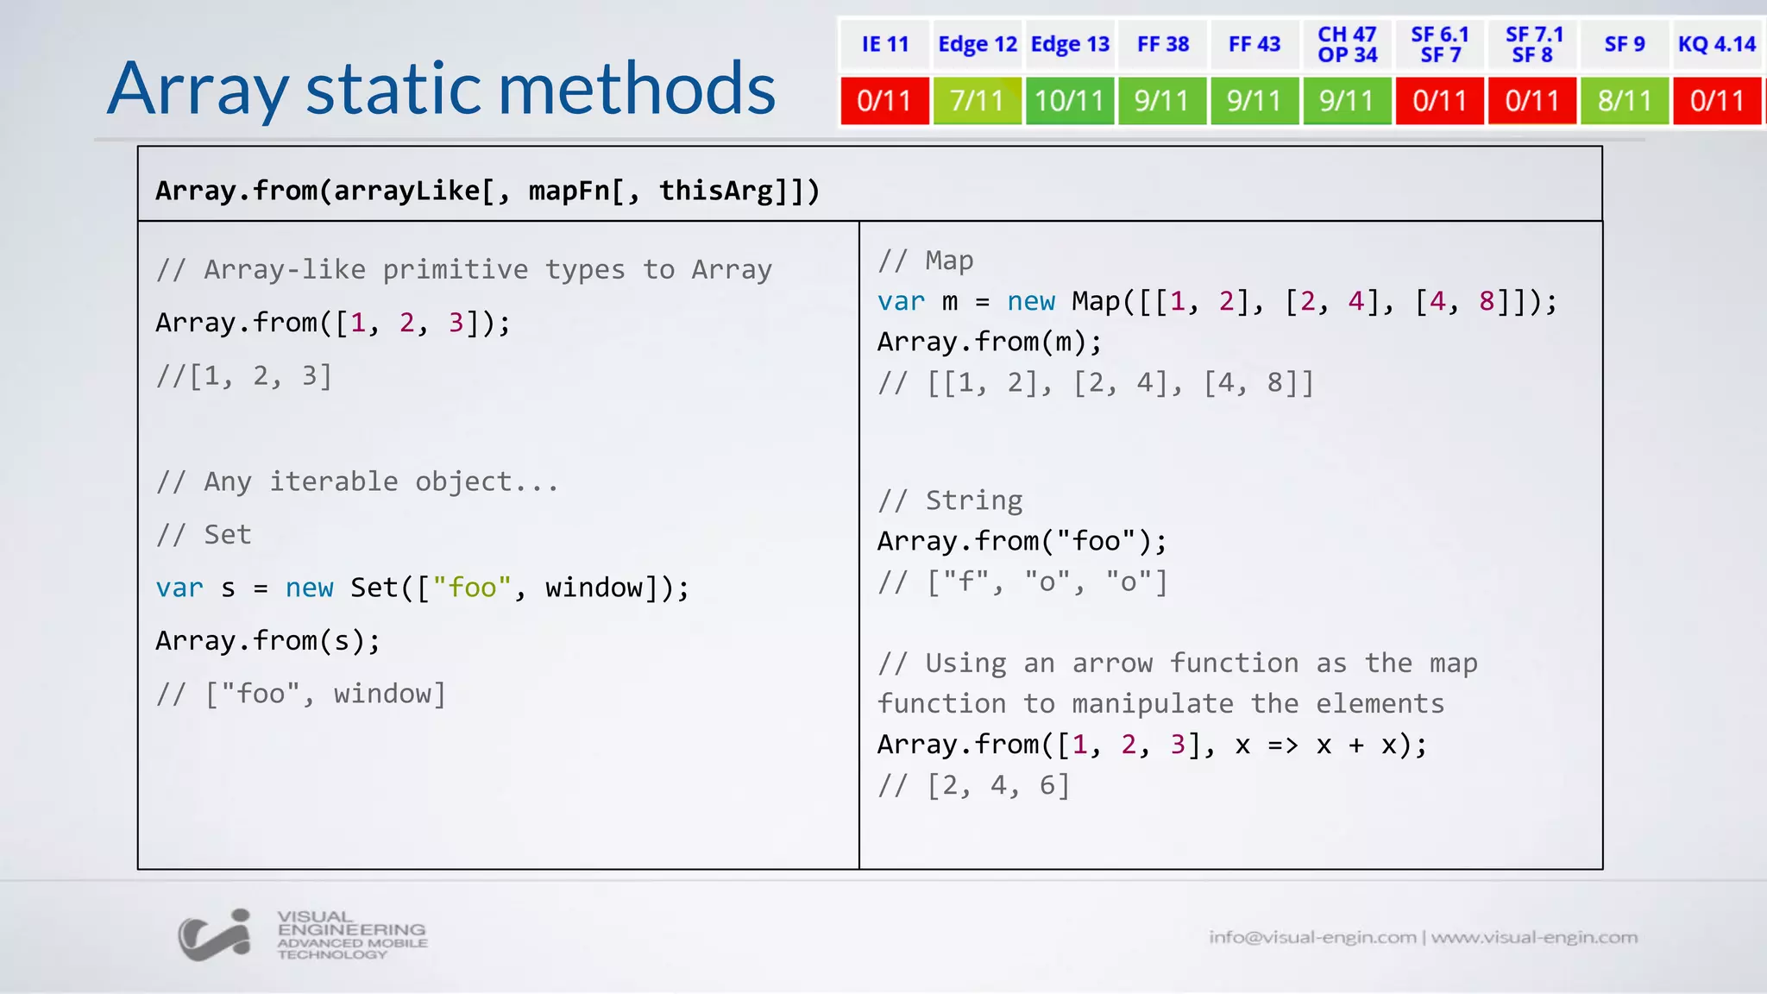The width and height of the screenshot is (1767, 994).
Task: Click the IE 11 browser label
Action: pyautogui.click(x=885, y=44)
